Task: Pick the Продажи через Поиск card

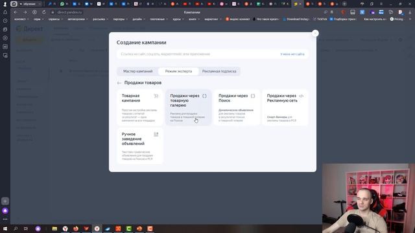Action: 237,107
